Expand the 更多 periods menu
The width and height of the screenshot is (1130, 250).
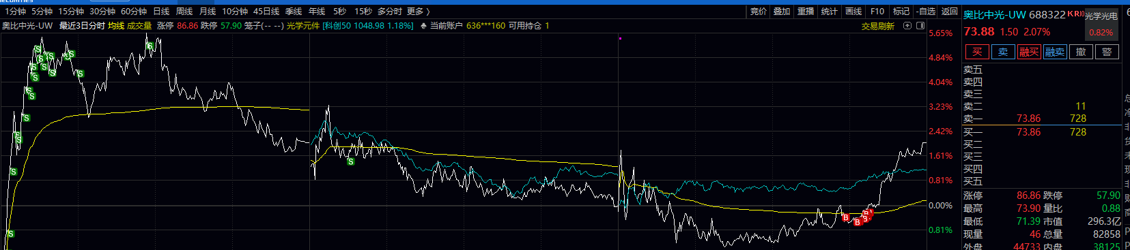[418, 12]
